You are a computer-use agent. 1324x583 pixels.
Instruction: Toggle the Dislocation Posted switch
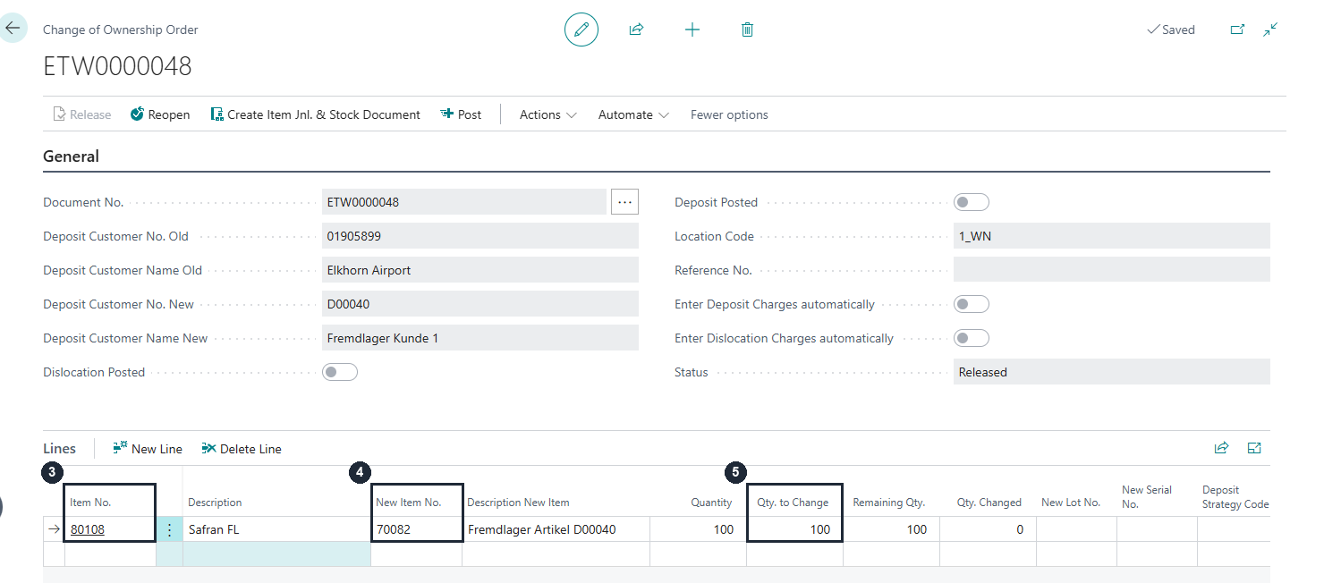340,372
